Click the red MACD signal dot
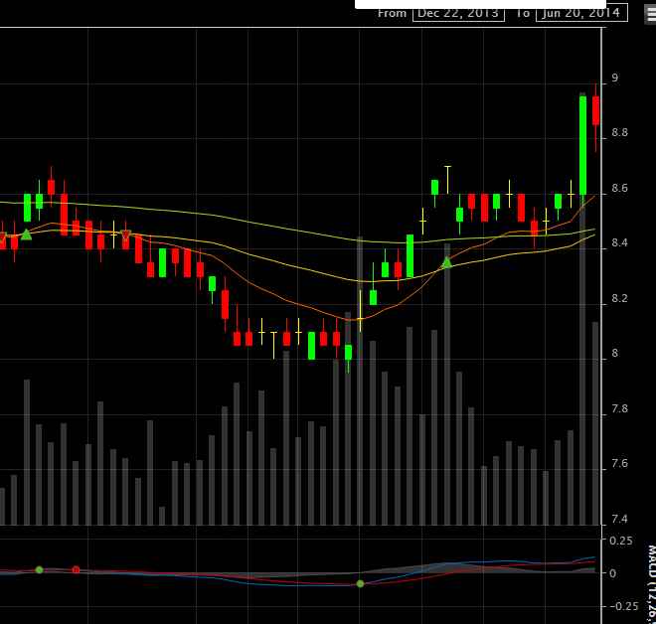Viewport: 656px width, 624px height. pos(76,569)
